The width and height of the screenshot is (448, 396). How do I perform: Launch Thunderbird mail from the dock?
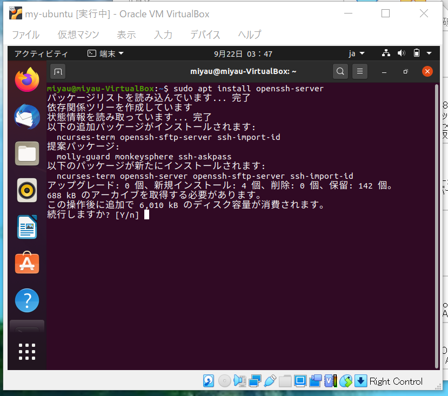[27, 117]
